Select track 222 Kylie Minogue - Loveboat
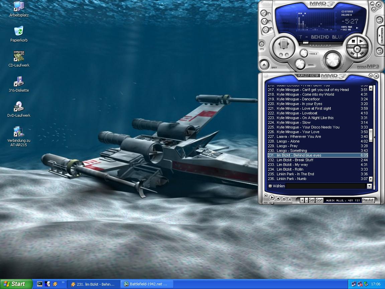 (x=318, y=113)
